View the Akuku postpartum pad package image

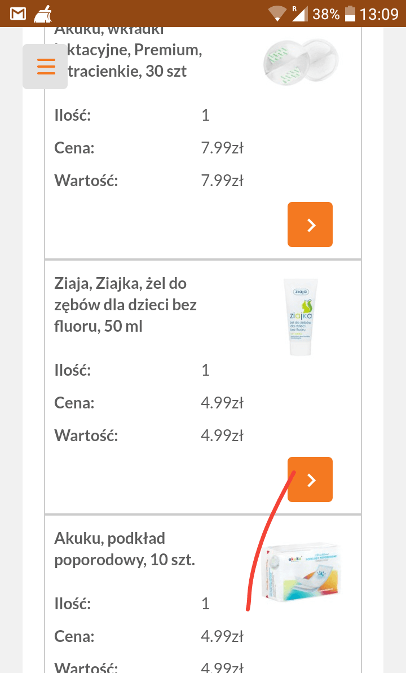(x=303, y=570)
